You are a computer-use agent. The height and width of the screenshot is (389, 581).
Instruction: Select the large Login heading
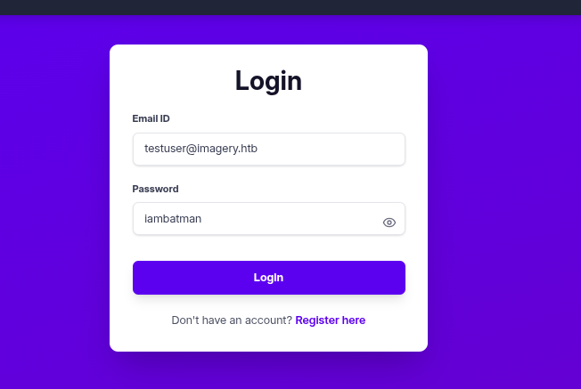point(268,81)
